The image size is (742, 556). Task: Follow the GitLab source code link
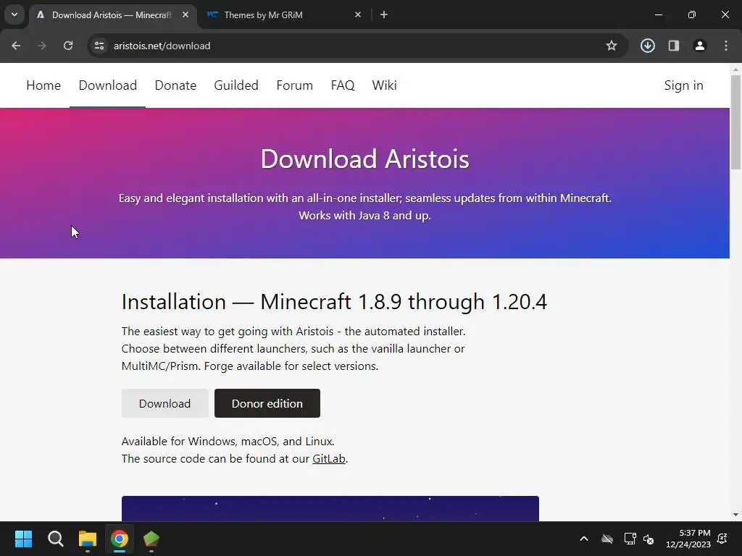click(x=328, y=459)
